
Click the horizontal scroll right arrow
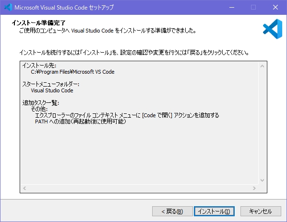pos(254,188)
